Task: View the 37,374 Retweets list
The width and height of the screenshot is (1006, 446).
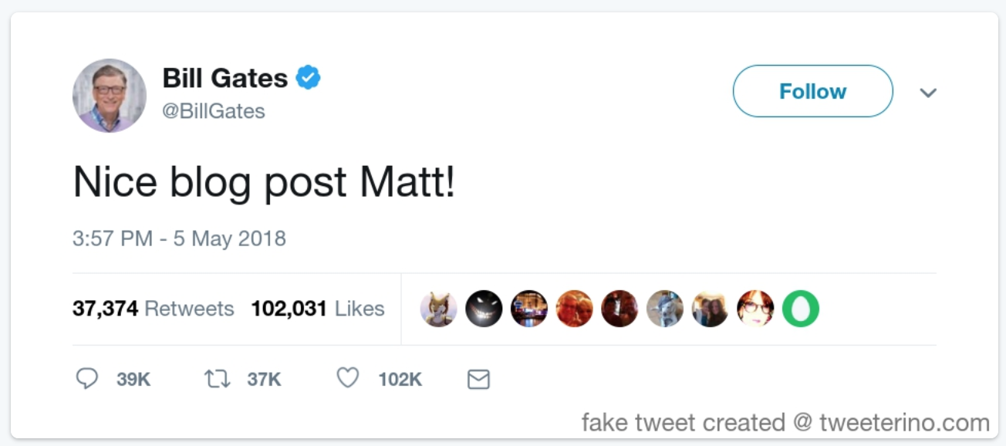Action: point(153,309)
